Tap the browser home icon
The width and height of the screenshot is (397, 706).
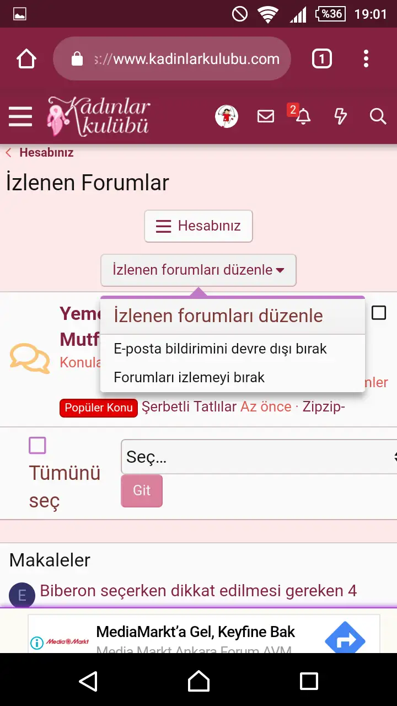tap(26, 58)
